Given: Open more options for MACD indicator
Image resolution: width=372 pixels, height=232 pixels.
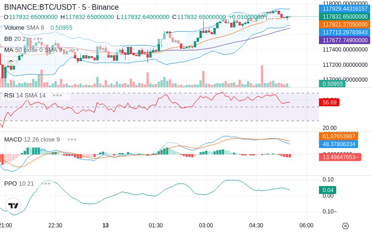Looking at the screenshot, I should (x=72, y=140).
